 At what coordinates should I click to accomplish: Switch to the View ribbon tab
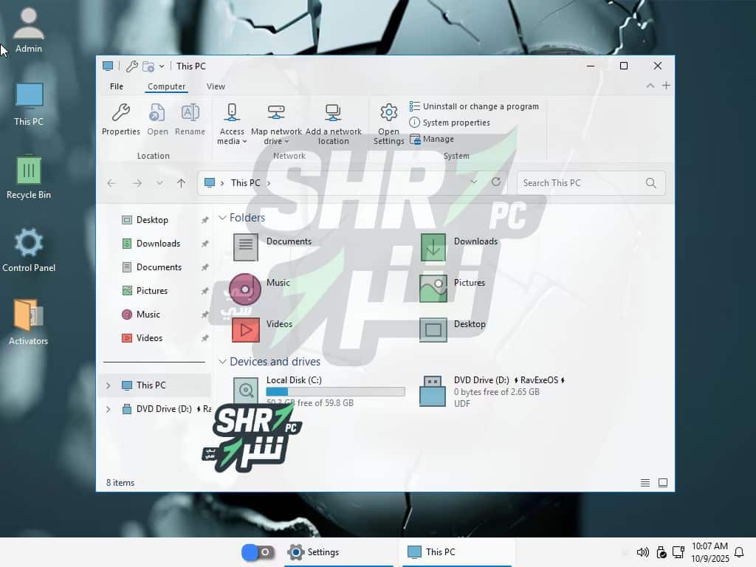(x=216, y=86)
